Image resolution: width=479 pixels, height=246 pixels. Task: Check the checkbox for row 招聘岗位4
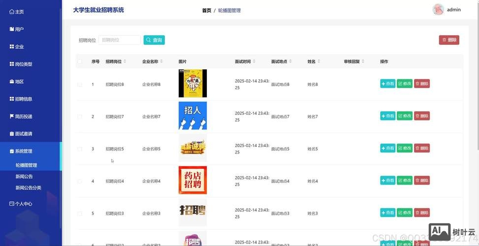click(80, 181)
